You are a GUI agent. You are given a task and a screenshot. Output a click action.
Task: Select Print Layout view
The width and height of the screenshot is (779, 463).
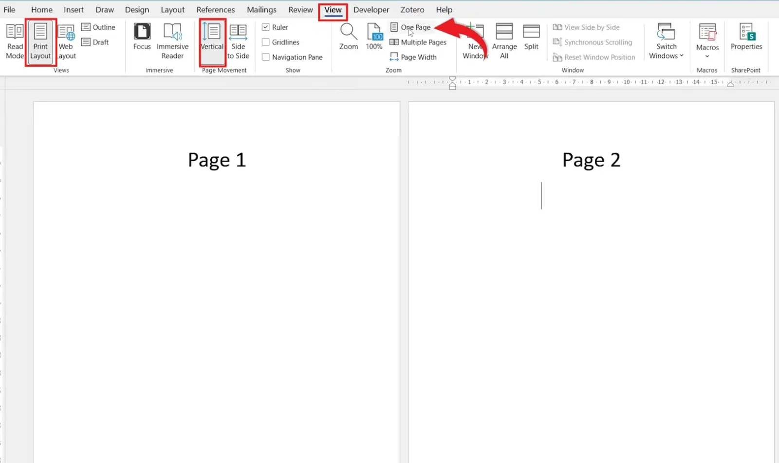(40, 41)
